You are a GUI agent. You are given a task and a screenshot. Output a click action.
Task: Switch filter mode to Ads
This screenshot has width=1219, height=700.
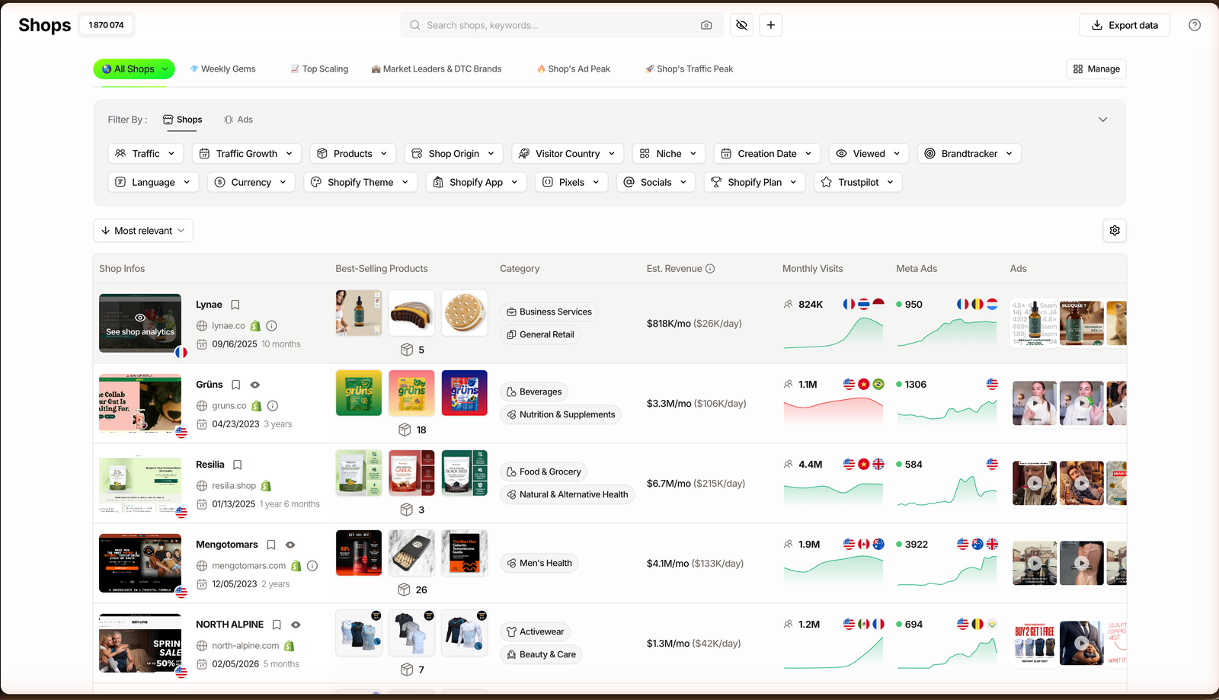[x=238, y=120]
